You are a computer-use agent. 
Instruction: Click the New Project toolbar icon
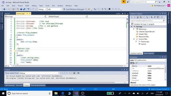(13, 9)
